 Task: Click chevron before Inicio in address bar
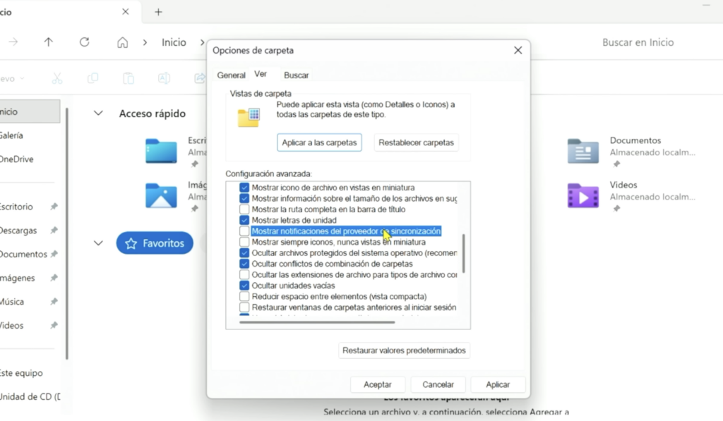tap(145, 42)
